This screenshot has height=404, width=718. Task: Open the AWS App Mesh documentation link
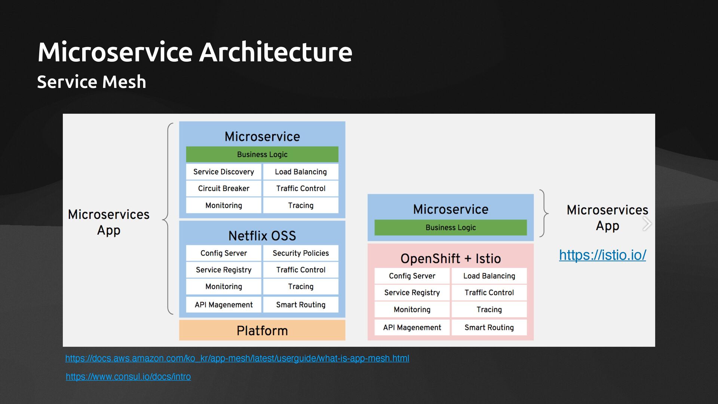(237, 358)
